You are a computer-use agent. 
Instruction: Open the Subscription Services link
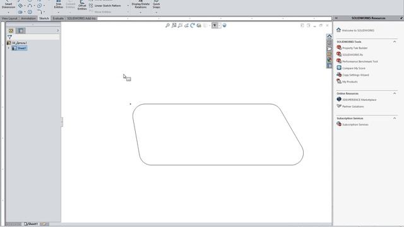355,124
